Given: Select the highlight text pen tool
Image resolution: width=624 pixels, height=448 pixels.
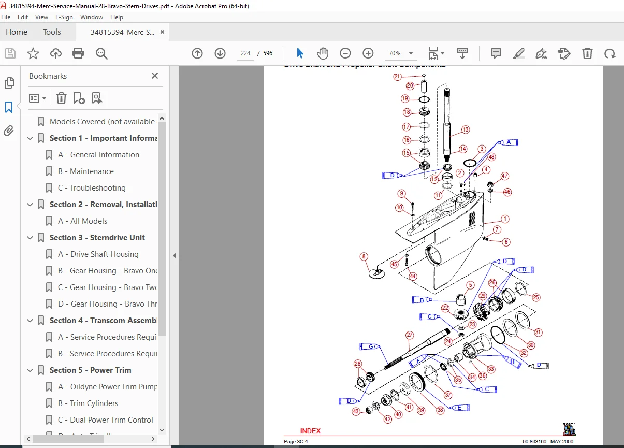Looking at the screenshot, I should 519,53.
